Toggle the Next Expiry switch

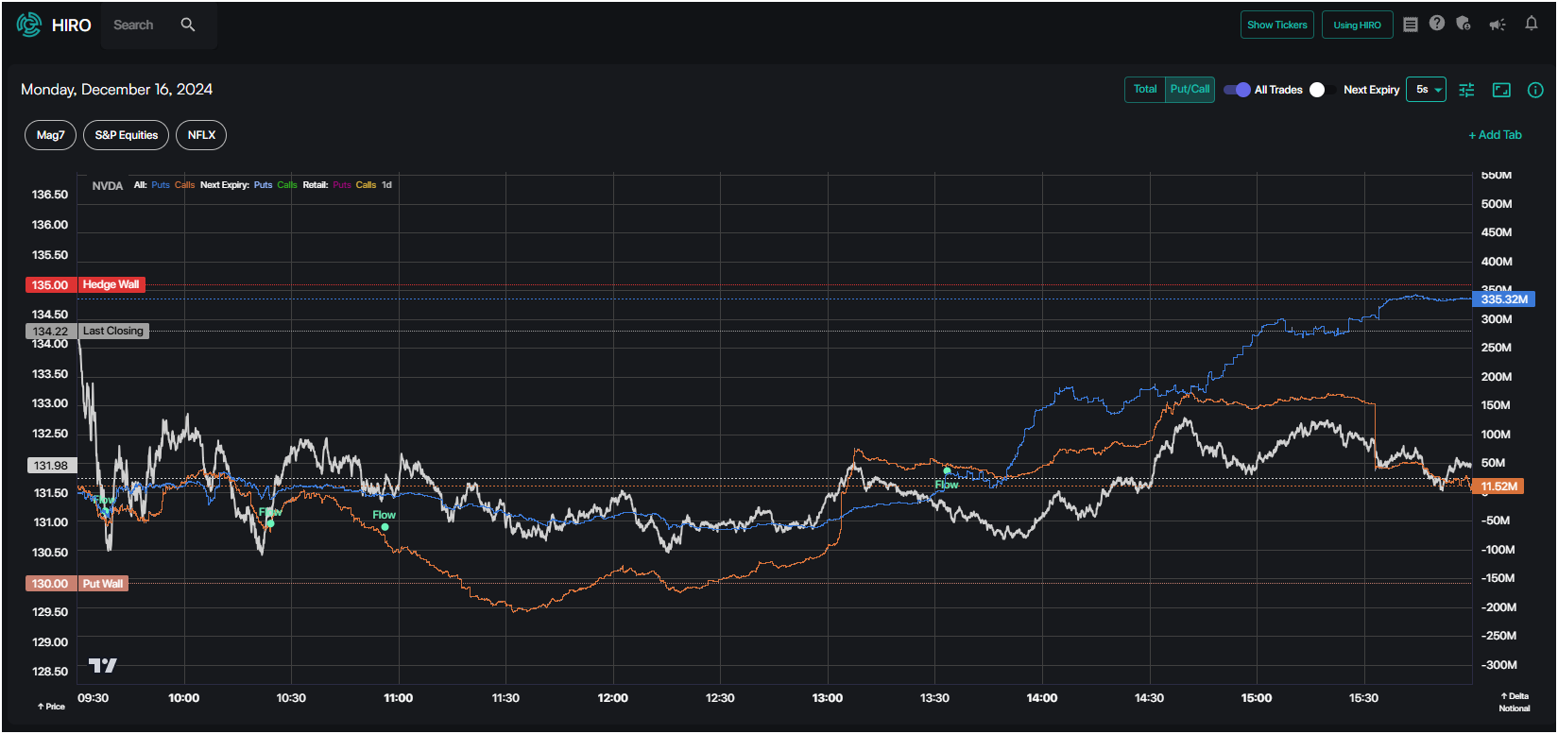(x=1324, y=90)
